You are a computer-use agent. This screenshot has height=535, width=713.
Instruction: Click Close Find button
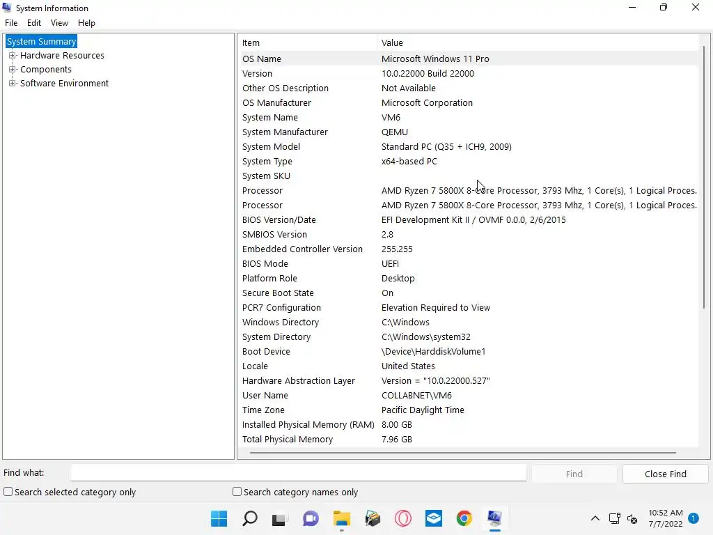click(x=665, y=474)
